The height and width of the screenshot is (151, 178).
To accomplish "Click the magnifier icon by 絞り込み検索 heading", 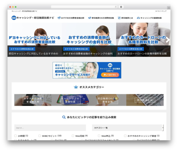I will (64, 117).
